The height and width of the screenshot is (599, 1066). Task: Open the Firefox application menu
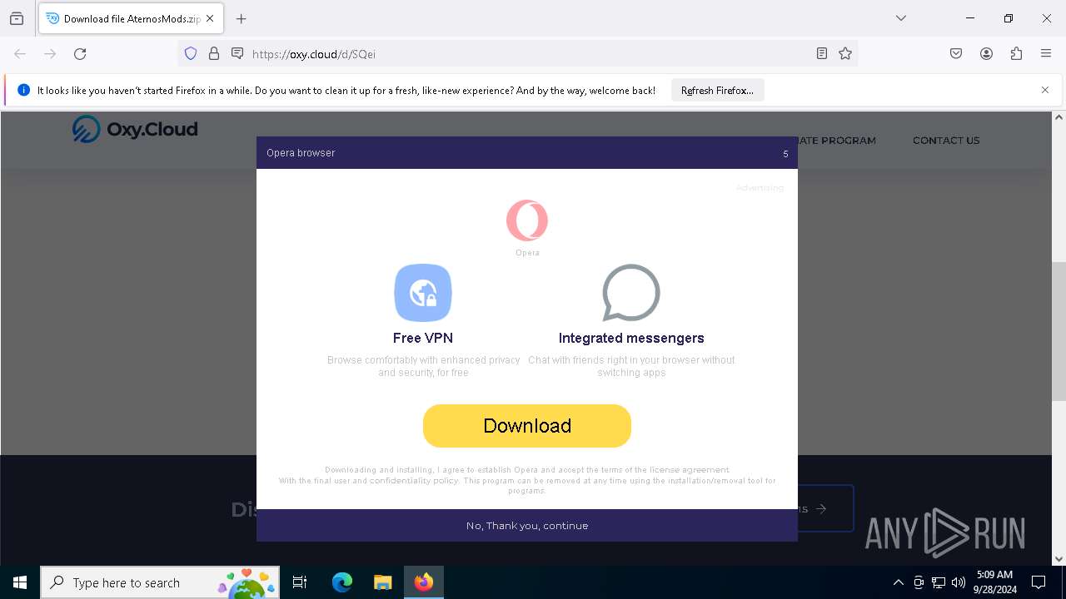(x=1046, y=54)
